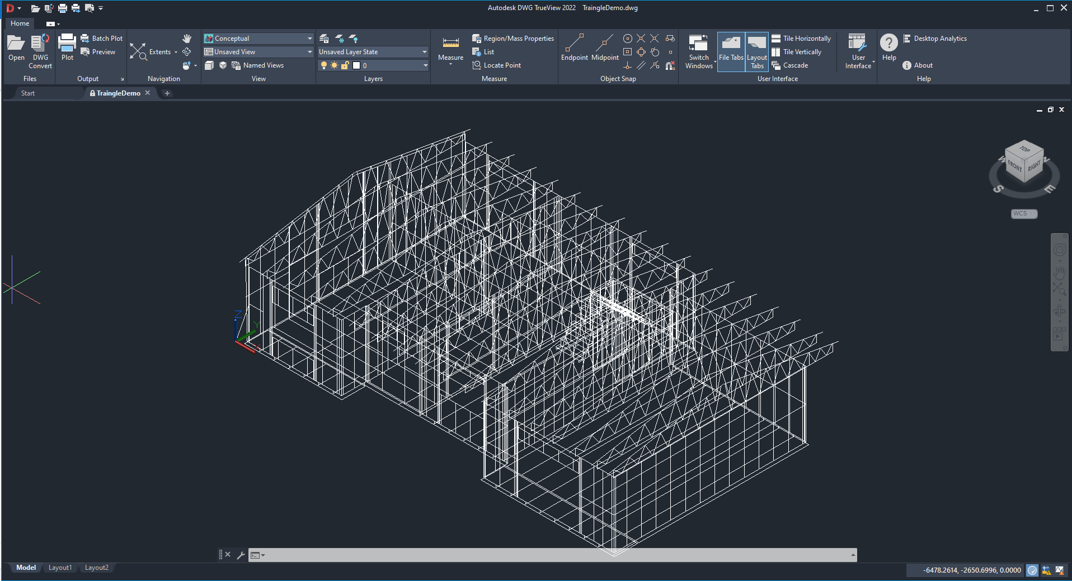Toggle the Layout Tabs display

click(x=757, y=50)
